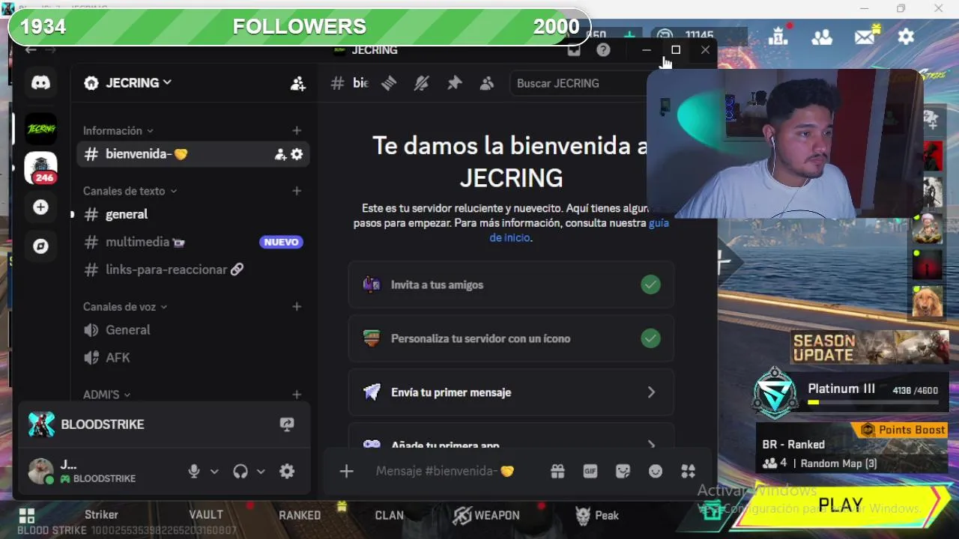Open user settings gear next to headphones

[287, 471]
